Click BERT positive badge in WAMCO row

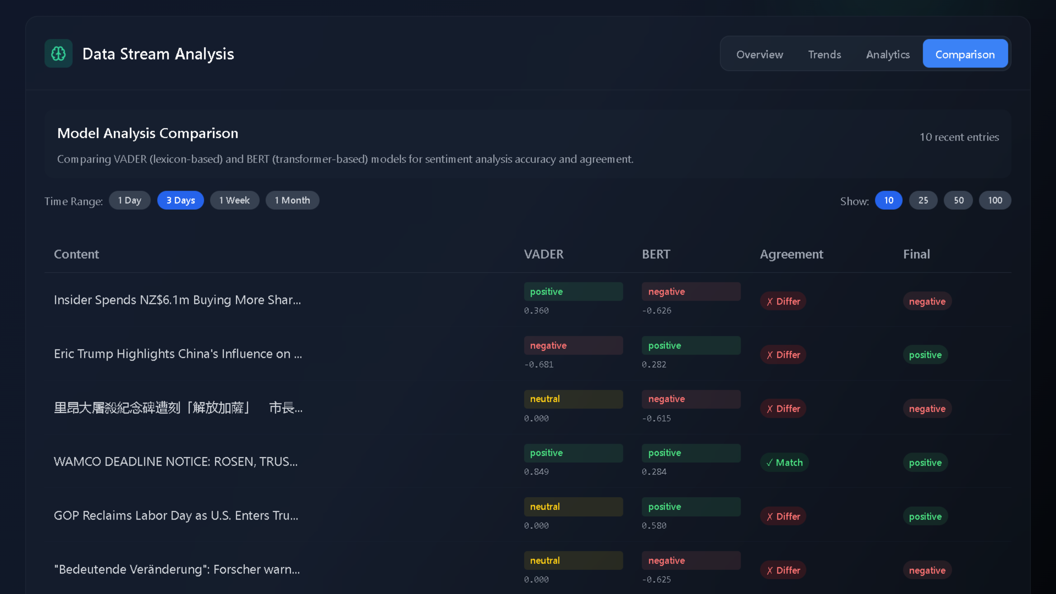pyautogui.click(x=691, y=453)
